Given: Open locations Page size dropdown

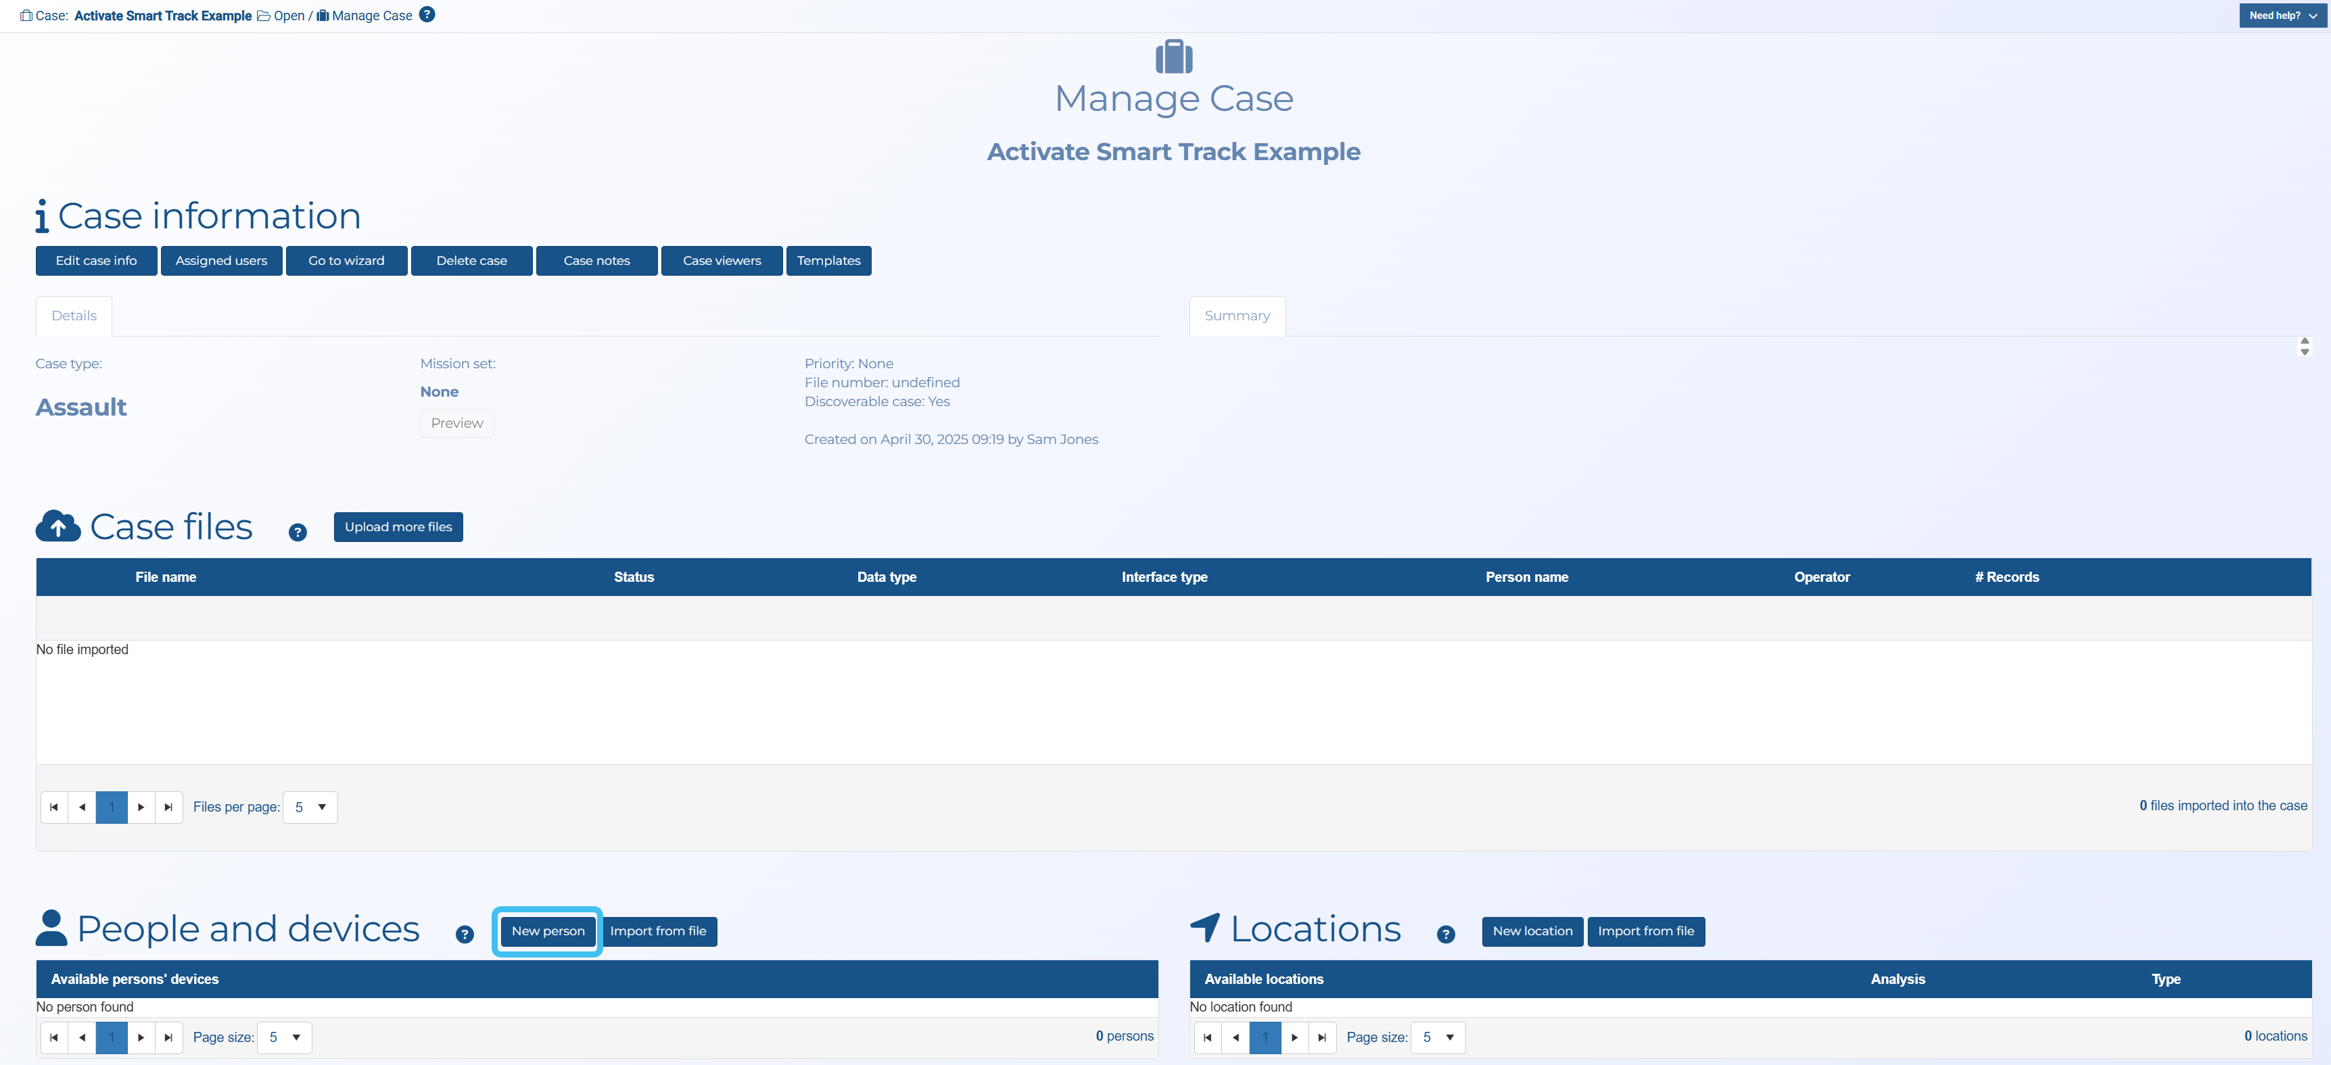Looking at the screenshot, I should click(1438, 1036).
